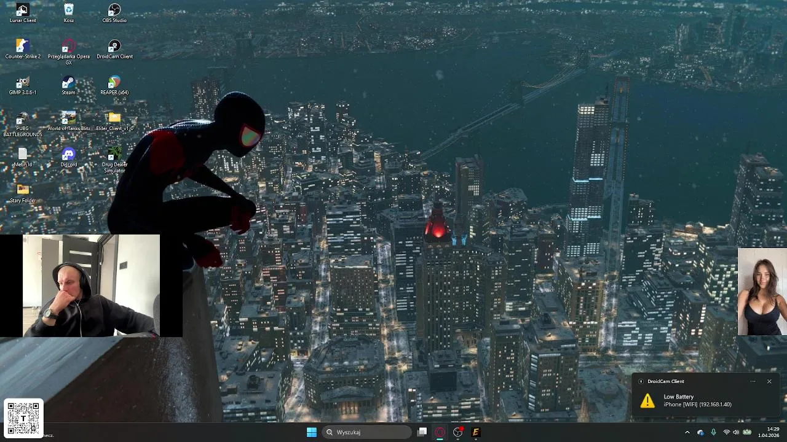787x442 pixels.
Task: Select the Discord desktop shortcut
Action: point(69,157)
